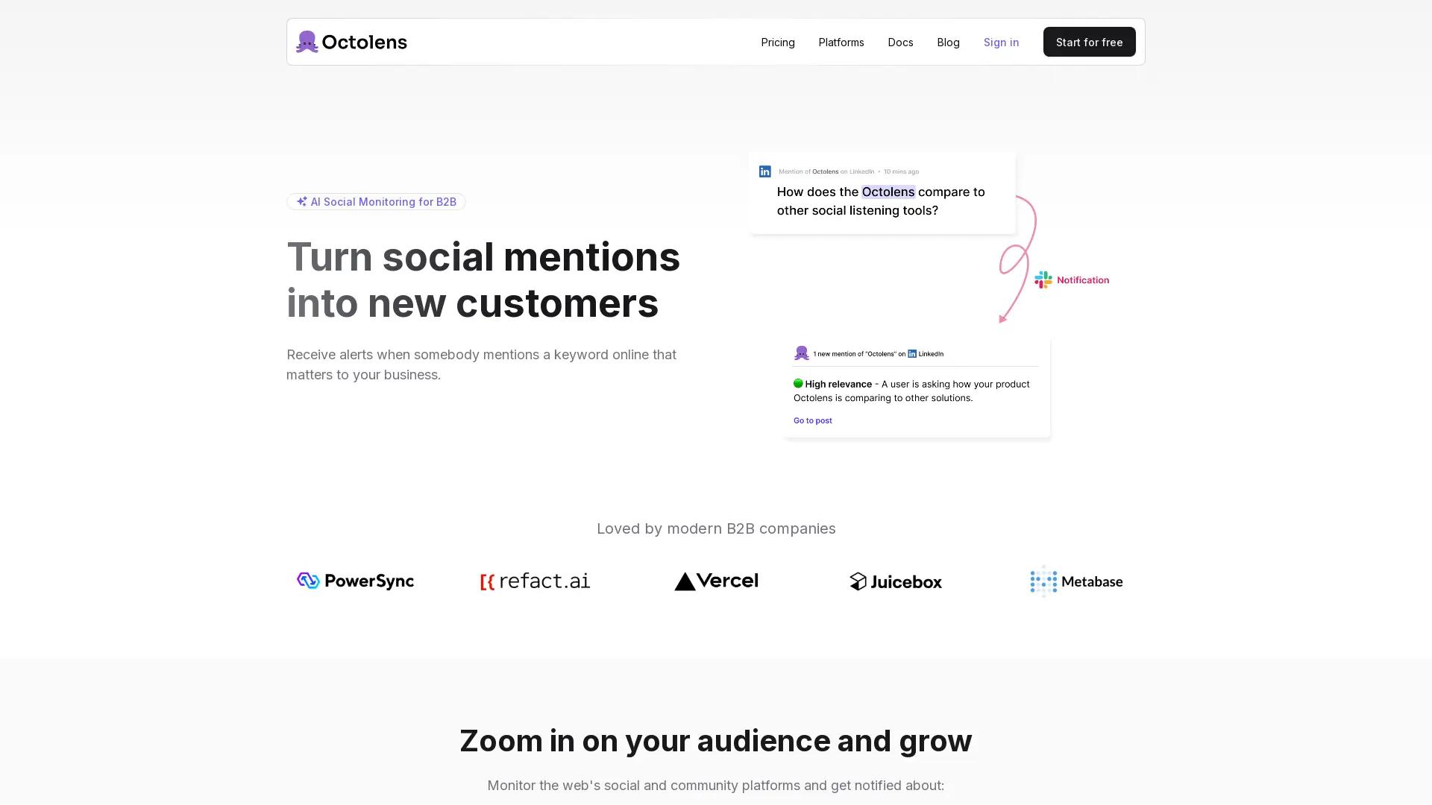Image resolution: width=1432 pixels, height=805 pixels.
Task: Click the Juicebox logo
Action: point(895,581)
